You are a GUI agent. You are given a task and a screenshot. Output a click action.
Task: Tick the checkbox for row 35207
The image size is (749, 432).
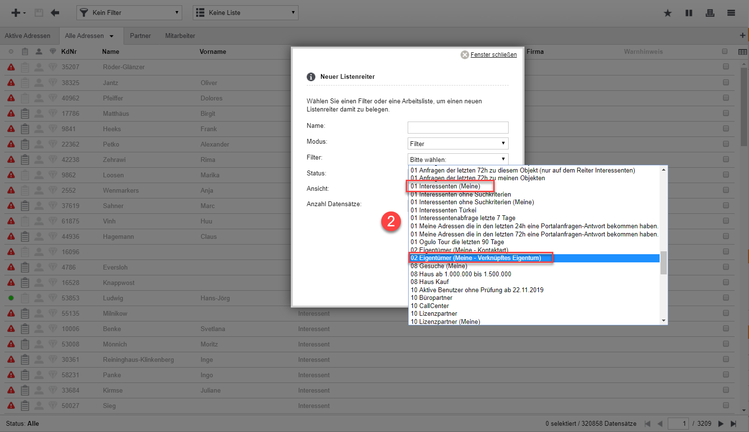tap(725, 67)
